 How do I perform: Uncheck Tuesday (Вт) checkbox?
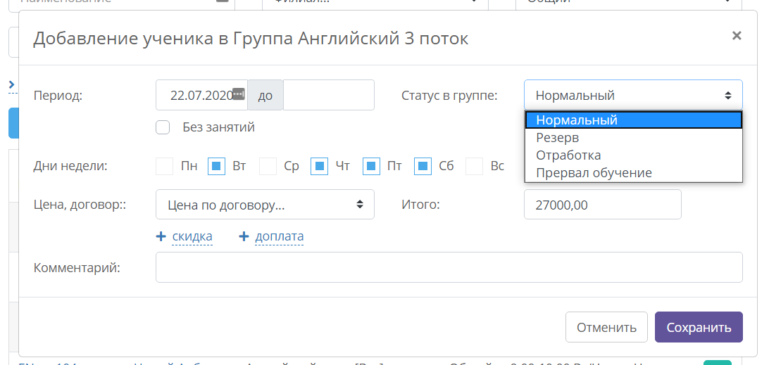216,166
